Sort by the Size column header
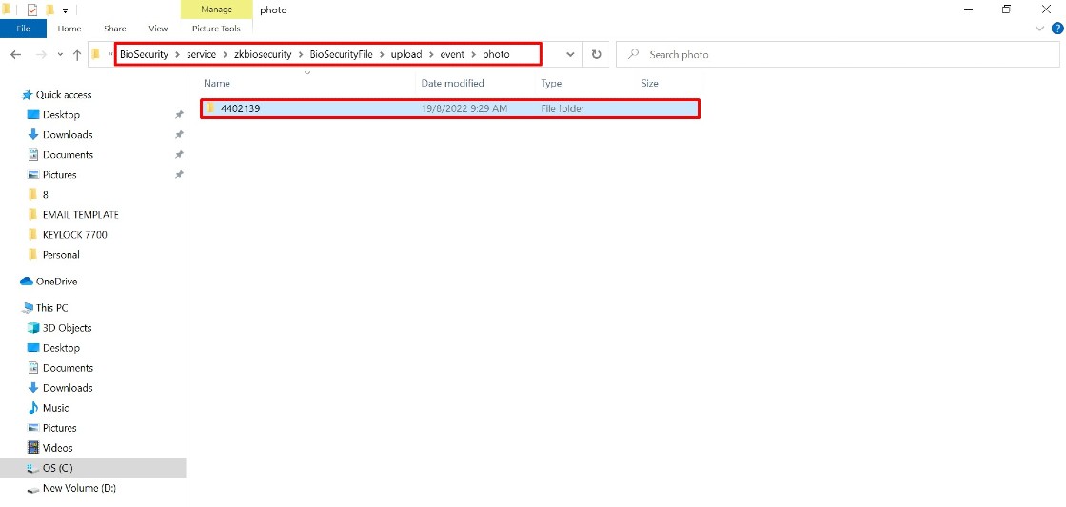This screenshot has width=1066, height=507. (x=649, y=83)
